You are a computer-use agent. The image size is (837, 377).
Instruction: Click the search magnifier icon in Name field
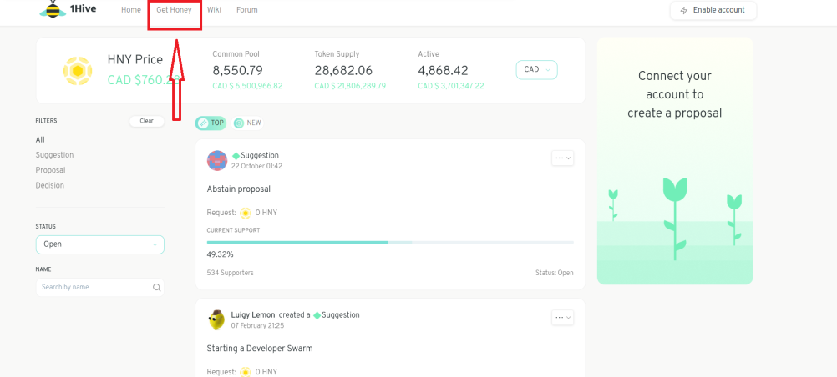156,288
